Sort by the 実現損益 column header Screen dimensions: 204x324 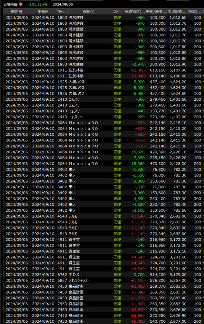click(x=135, y=12)
